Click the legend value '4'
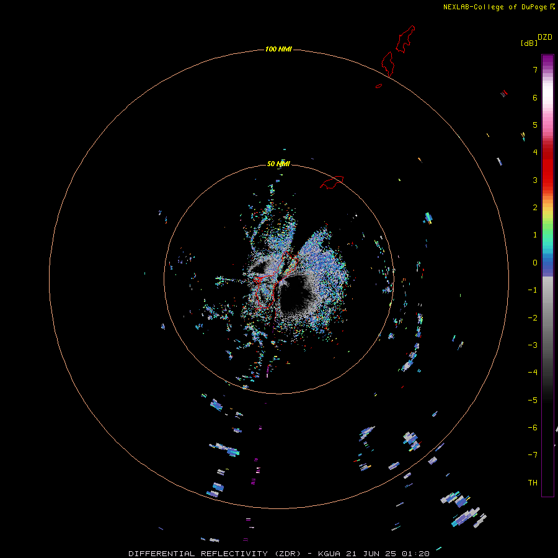Screen dimensions: 558x558 click(x=535, y=153)
